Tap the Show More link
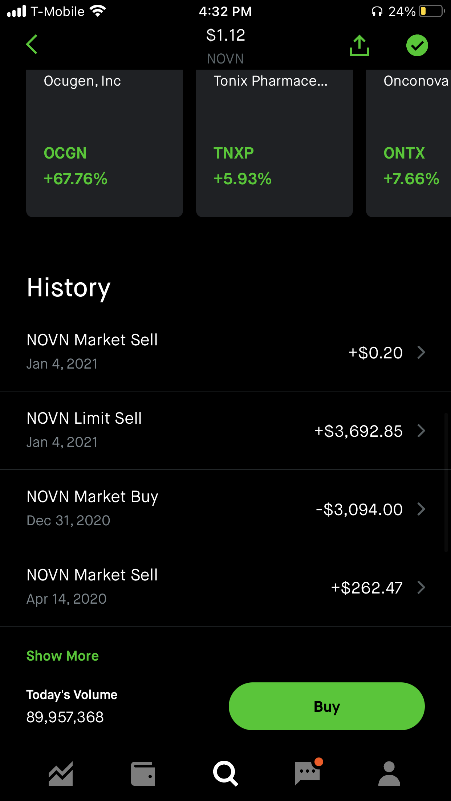 (62, 656)
